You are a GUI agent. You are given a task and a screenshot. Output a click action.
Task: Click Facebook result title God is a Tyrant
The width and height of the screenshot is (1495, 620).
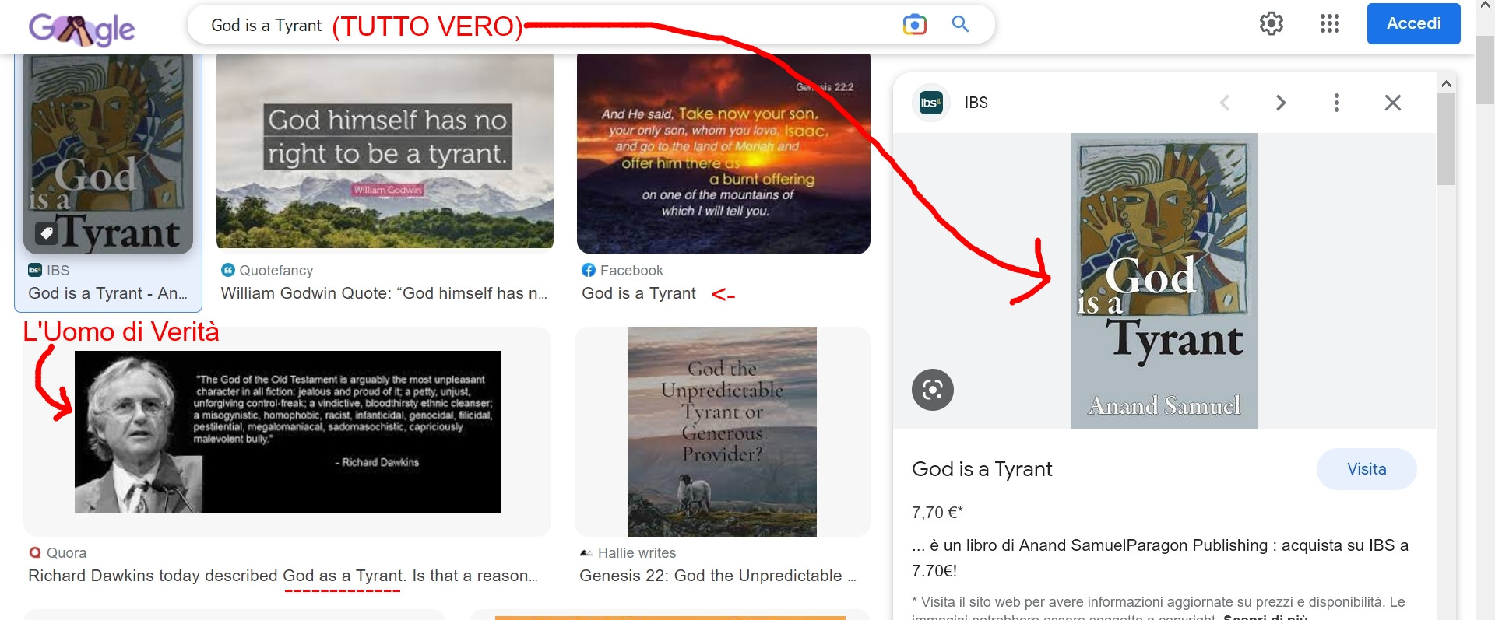point(639,293)
